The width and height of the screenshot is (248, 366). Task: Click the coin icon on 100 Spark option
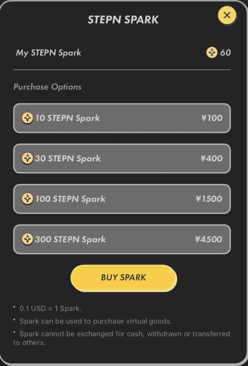[27, 199]
